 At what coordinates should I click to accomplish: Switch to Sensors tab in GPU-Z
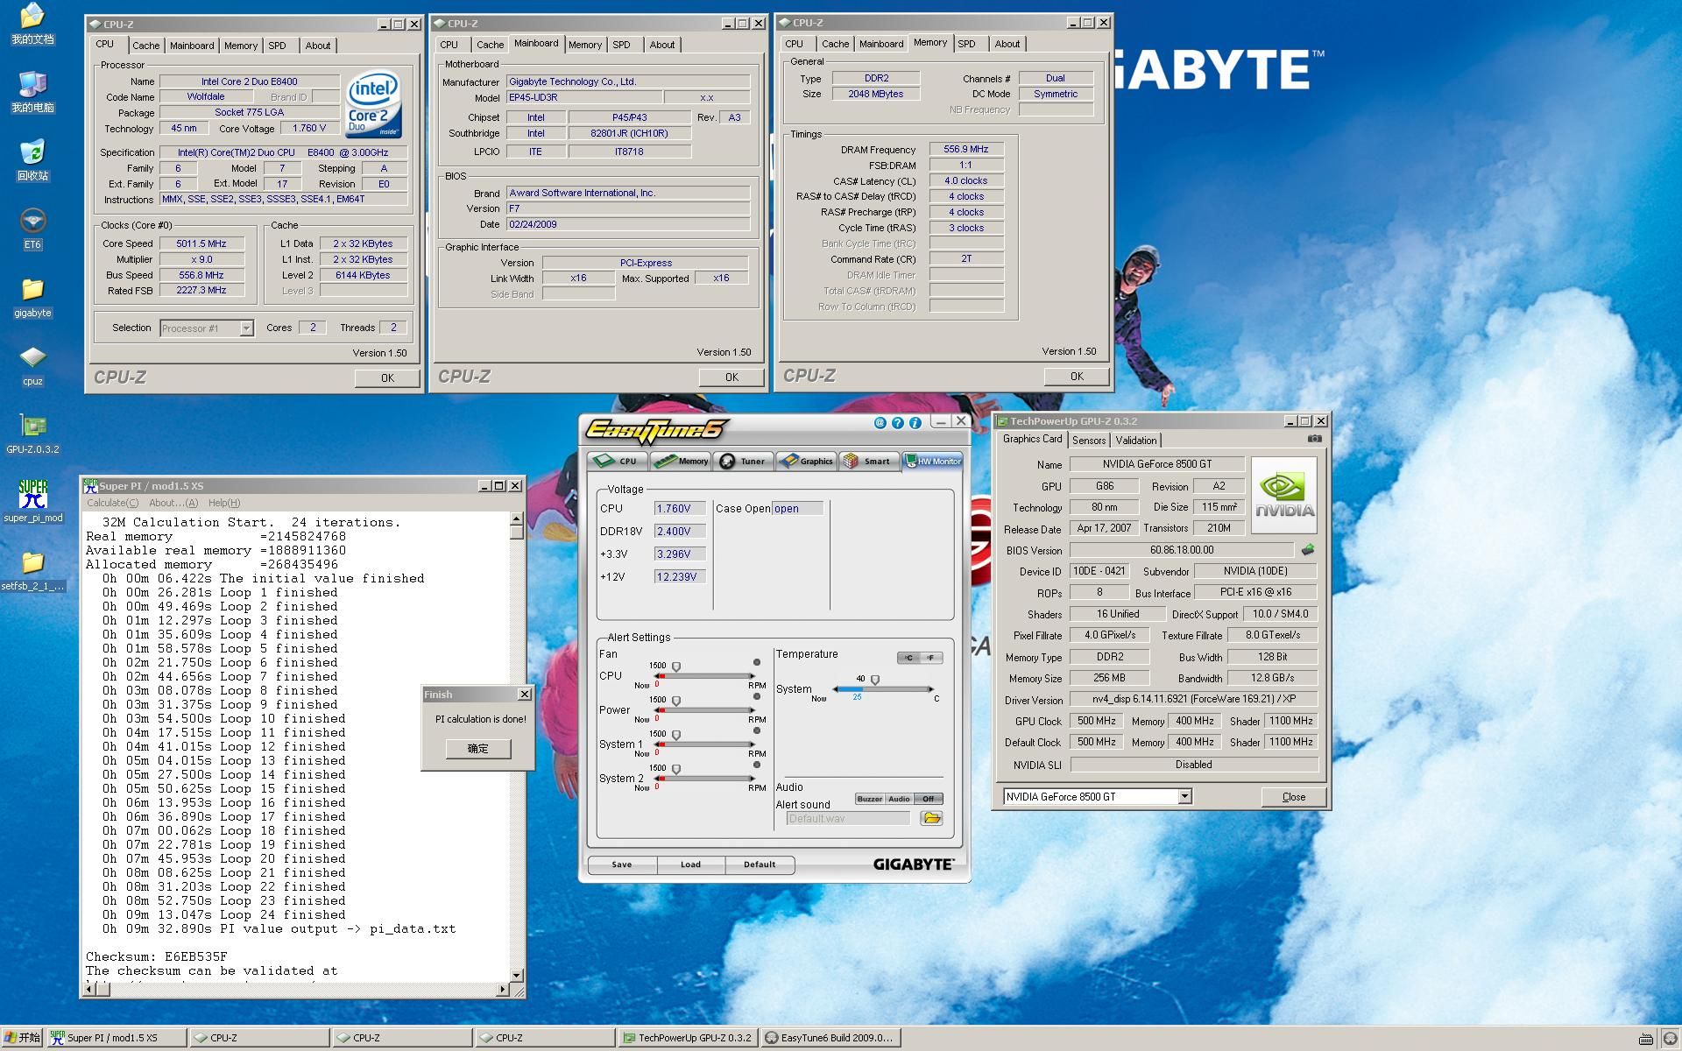coord(1089,441)
